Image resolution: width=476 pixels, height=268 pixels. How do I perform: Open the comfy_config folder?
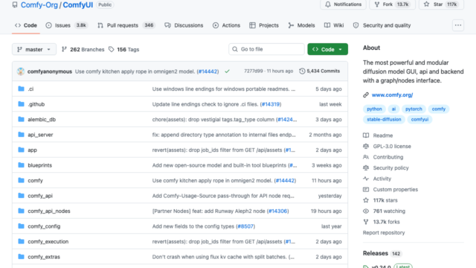[44, 226]
